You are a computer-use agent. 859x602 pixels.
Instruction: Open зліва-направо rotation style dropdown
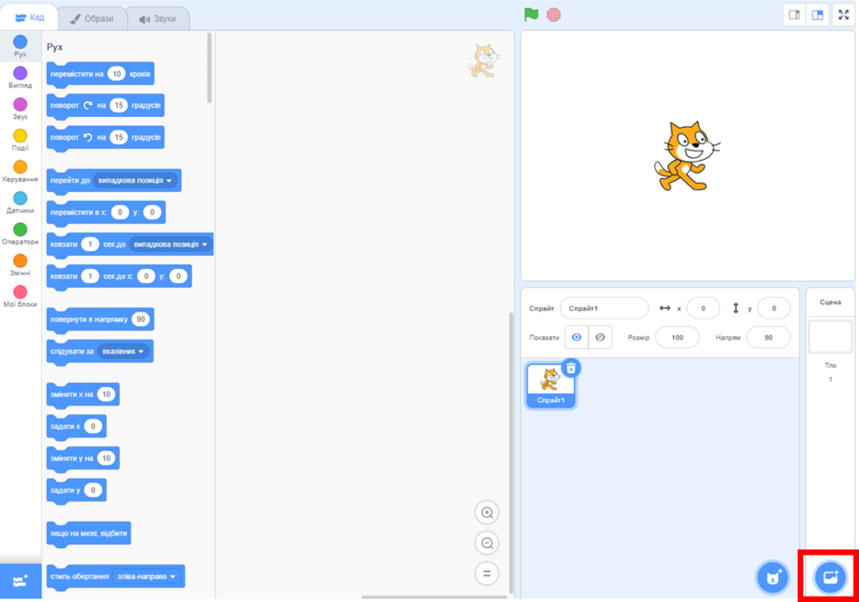[146, 576]
